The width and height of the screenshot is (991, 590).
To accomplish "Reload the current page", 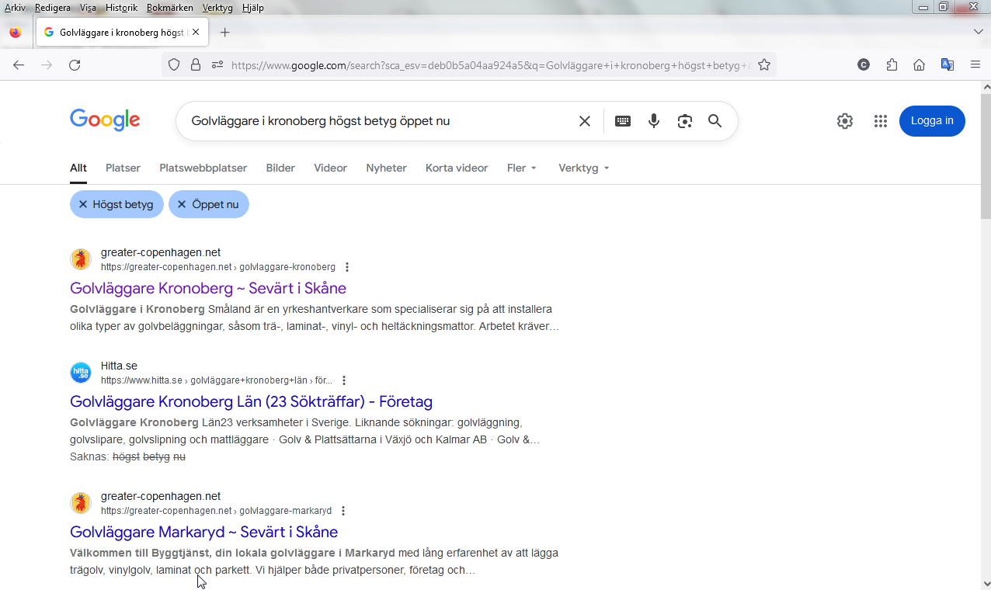I will pos(75,65).
